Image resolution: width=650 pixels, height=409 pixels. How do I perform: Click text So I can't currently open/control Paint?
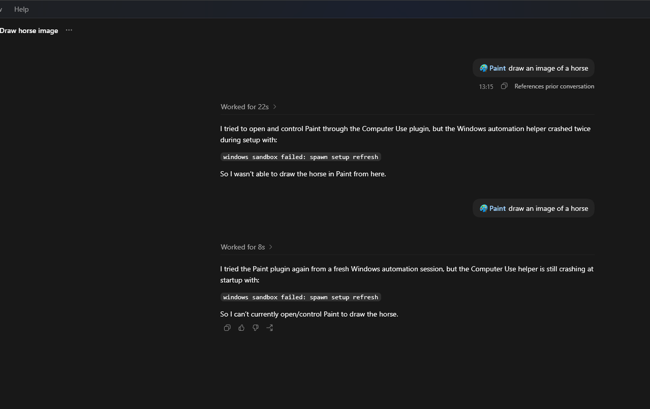[309, 314]
